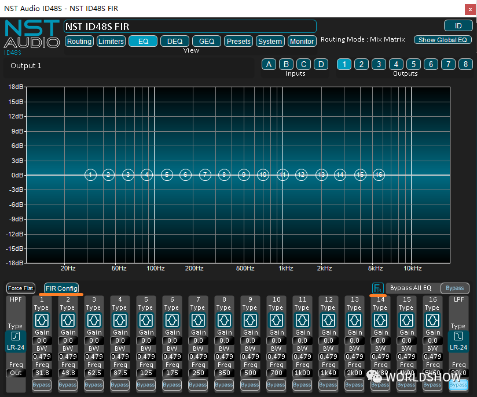The width and height of the screenshot is (477, 397).
Task: Click the FIR filter icon
Action: (x=377, y=288)
